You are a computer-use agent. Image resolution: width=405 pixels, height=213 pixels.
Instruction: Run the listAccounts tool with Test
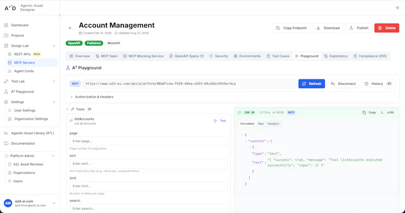220,120
